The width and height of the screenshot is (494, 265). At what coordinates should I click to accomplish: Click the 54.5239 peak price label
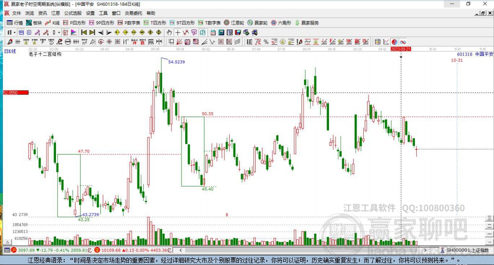pos(177,62)
